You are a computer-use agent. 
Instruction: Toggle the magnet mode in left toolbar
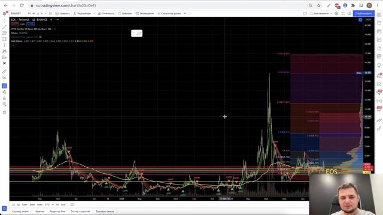click(x=4, y=86)
